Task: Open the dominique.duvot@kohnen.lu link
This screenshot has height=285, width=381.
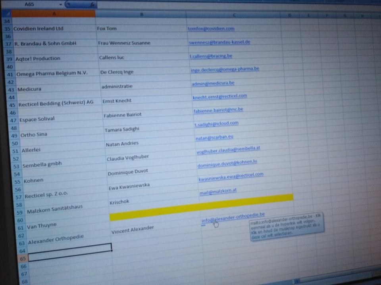Action: tap(227, 163)
